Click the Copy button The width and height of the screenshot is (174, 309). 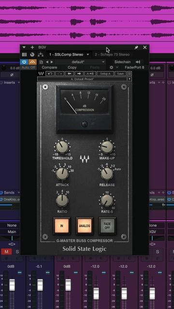pos(72,68)
